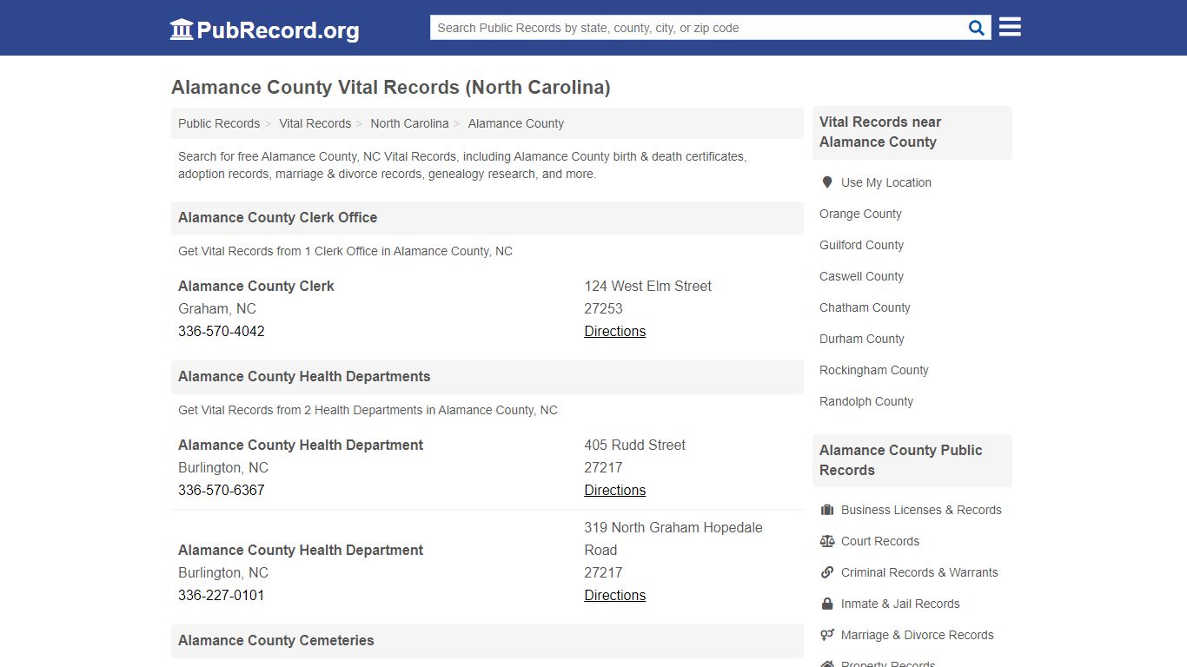Call health department number 336-227-0101
Viewport: 1187px width, 667px height.
(222, 595)
